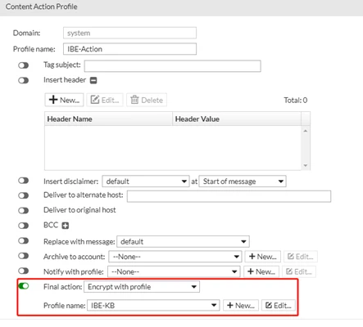Screen dimensions: 363x327
Task: Open the IBE-KB profile name dropdown
Action: 153,306
